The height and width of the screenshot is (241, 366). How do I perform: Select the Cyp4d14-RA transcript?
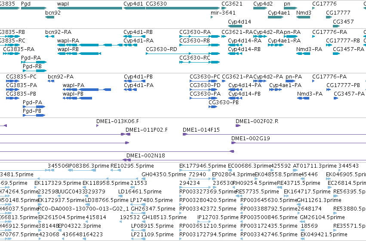[235, 45]
